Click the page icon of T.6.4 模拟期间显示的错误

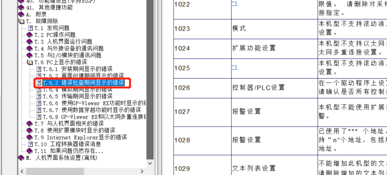(x=39, y=89)
